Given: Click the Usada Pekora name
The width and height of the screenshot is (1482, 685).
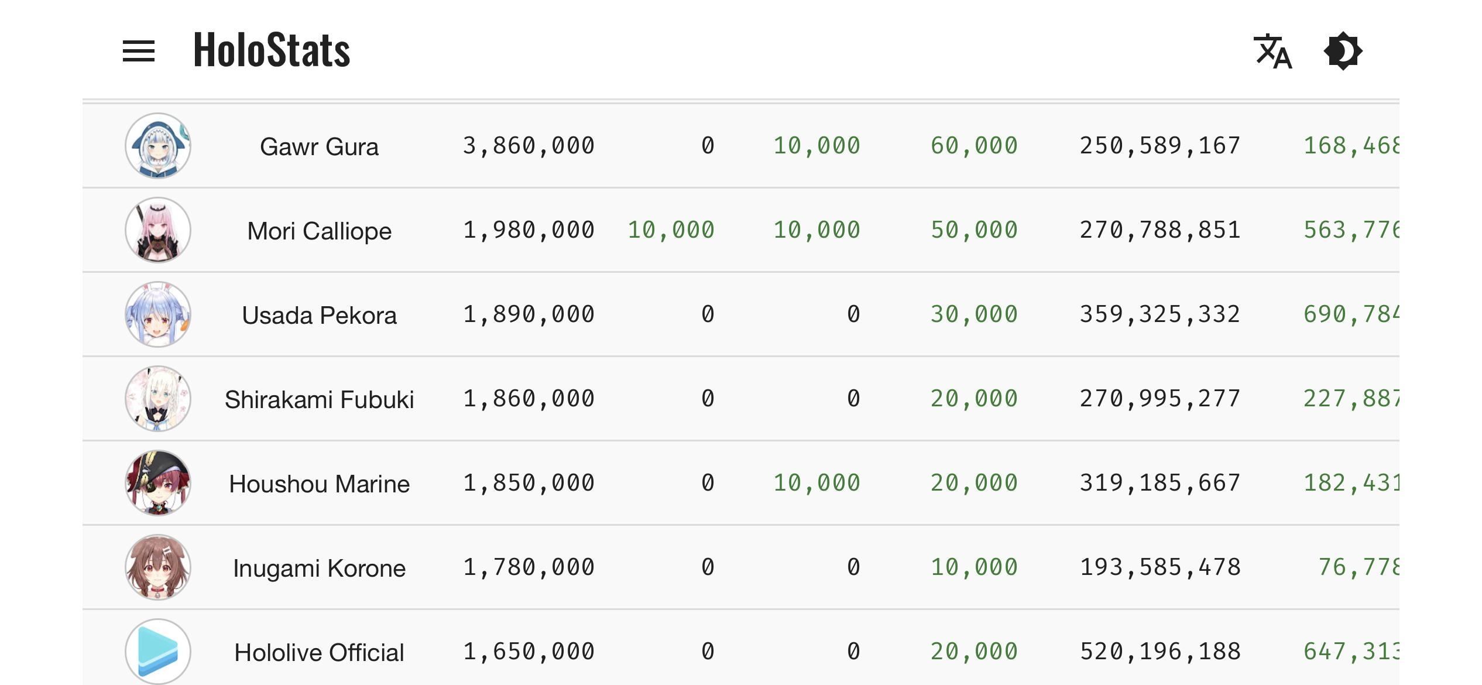Looking at the screenshot, I should pyautogui.click(x=320, y=315).
